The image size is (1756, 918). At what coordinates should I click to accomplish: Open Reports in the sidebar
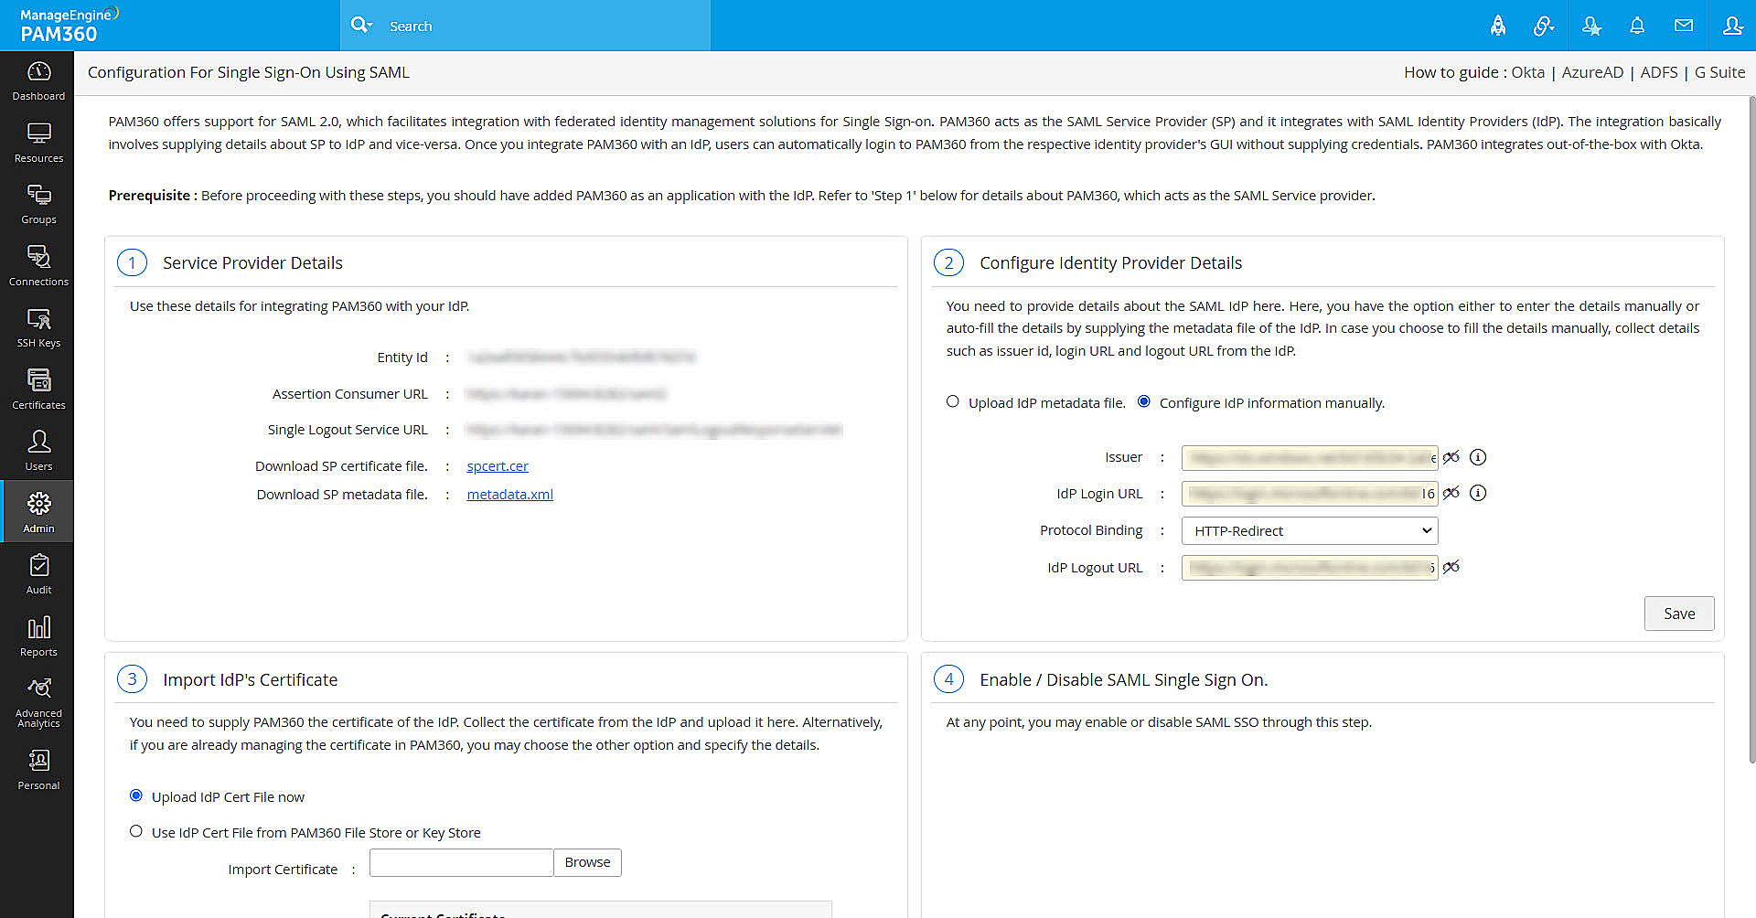[38, 637]
